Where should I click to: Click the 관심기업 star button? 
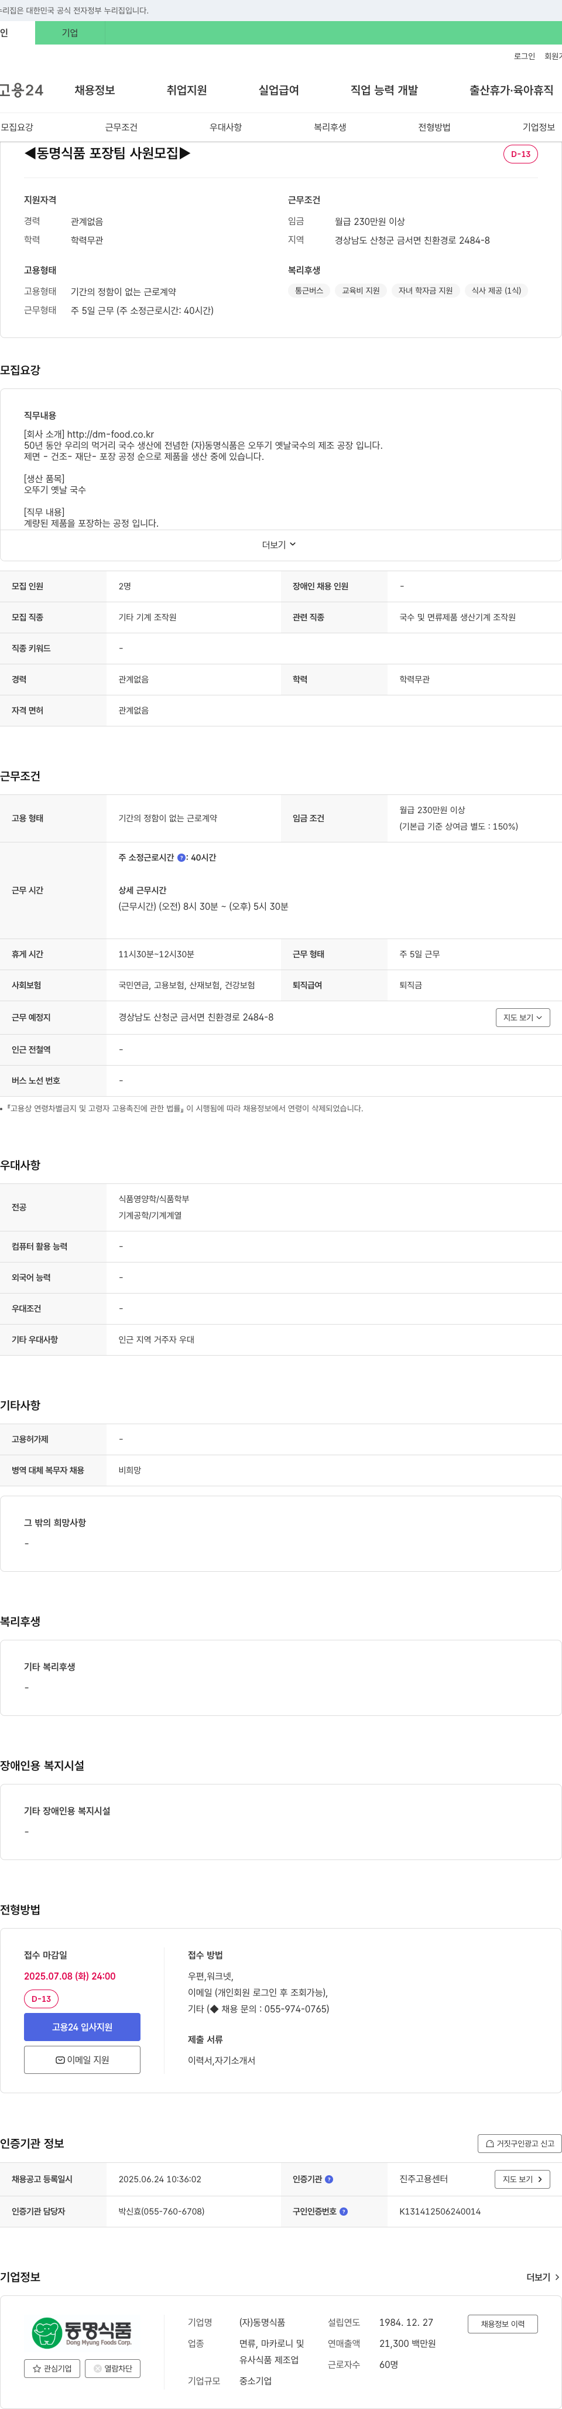click(x=52, y=2368)
